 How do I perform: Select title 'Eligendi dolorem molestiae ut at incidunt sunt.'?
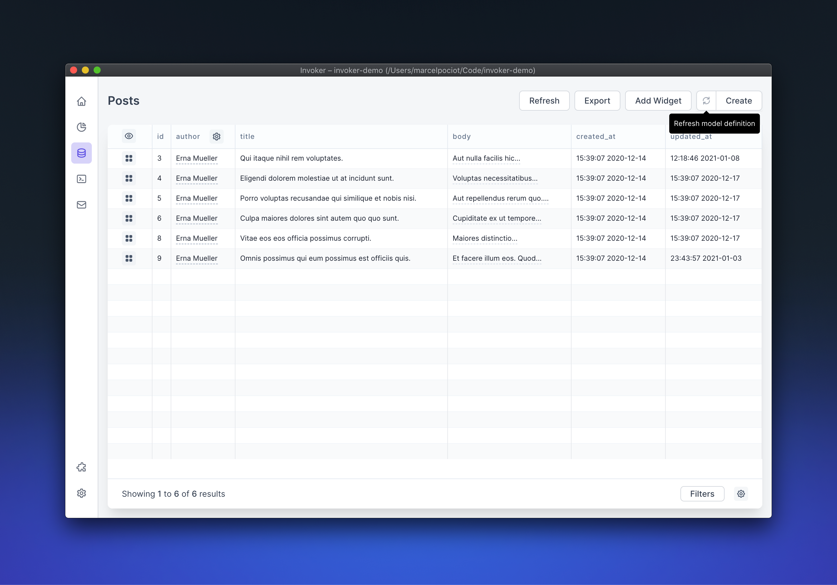coord(317,178)
